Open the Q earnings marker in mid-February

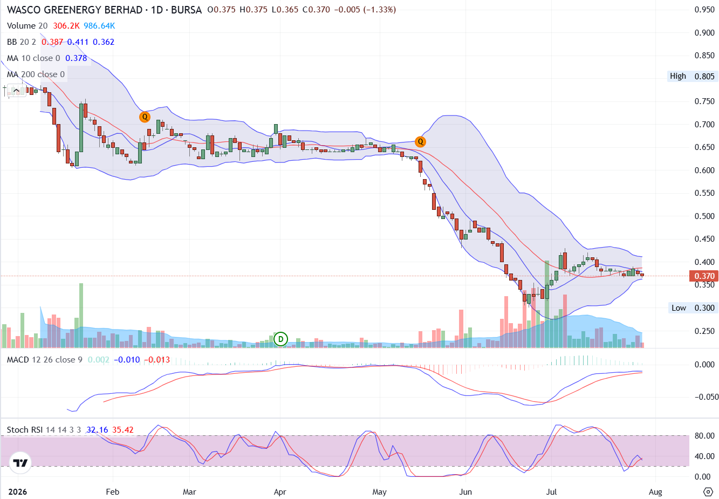click(145, 117)
